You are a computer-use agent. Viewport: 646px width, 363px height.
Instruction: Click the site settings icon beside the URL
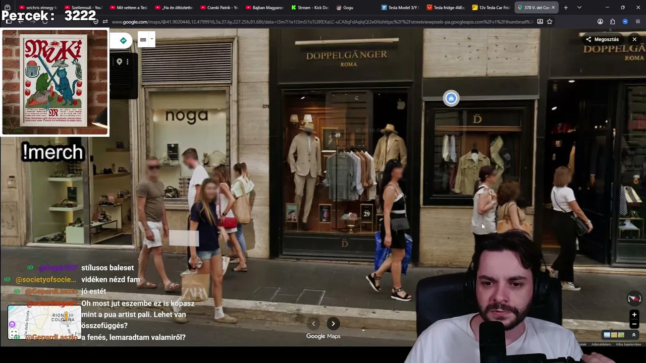[x=105, y=22]
